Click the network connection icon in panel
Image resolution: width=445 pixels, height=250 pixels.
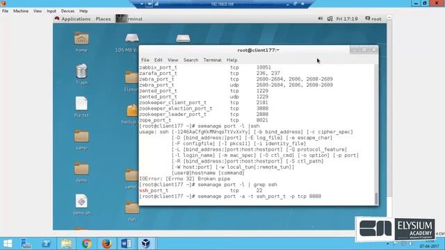coord(330,19)
